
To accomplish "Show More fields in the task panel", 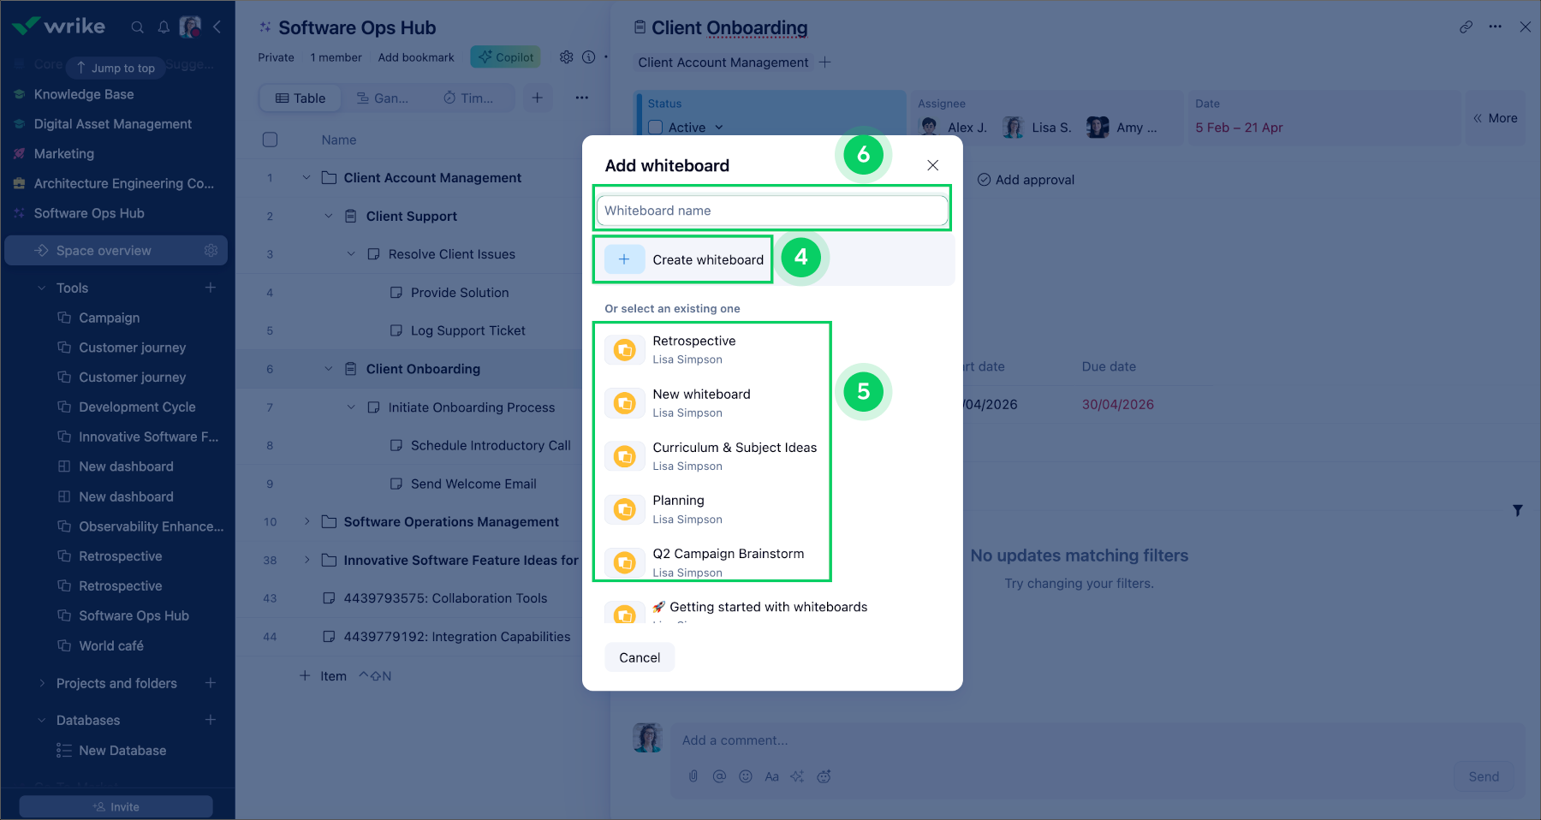I will [x=1496, y=118].
